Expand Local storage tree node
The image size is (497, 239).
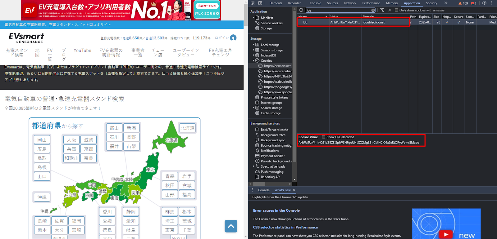(253, 45)
